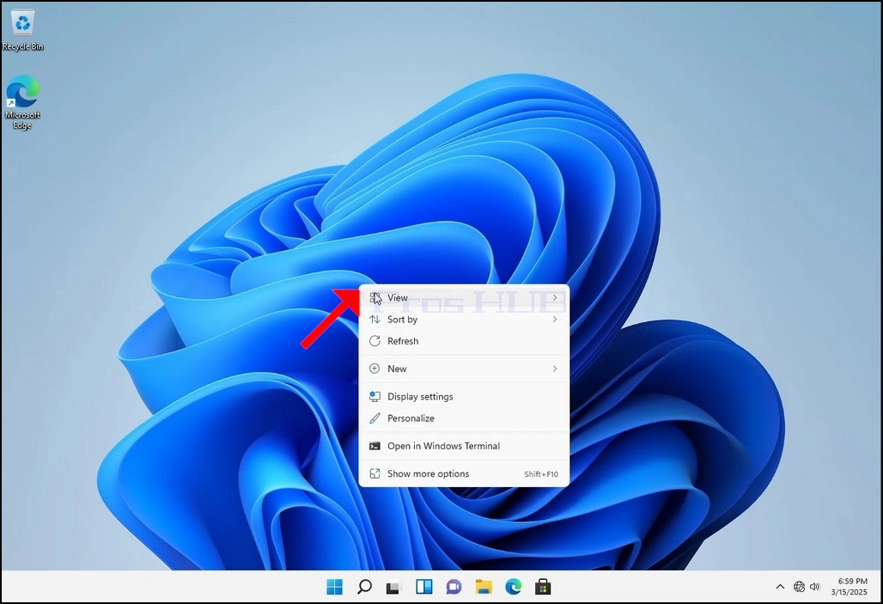Launch the Chat app from taskbar
This screenshot has height=604, width=883.
(454, 587)
